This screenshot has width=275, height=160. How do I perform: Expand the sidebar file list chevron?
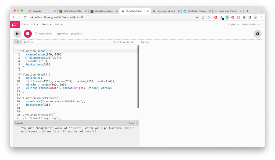pyautogui.click(x=17, y=42)
